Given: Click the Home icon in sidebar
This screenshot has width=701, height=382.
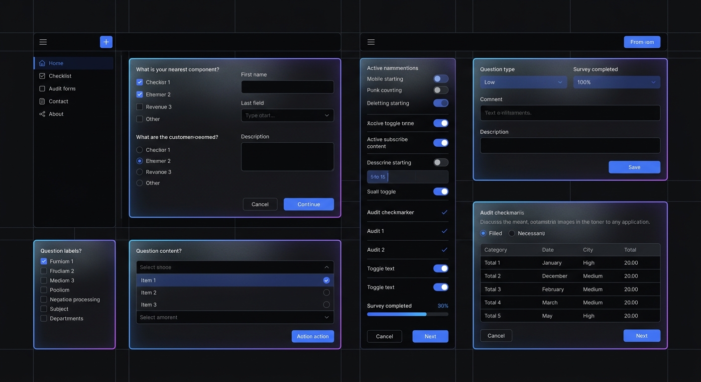Looking at the screenshot, I should pyautogui.click(x=42, y=63).
